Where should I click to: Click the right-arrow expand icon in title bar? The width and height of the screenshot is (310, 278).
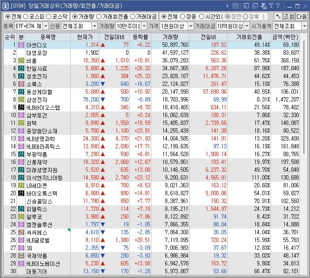pos(228,6)
